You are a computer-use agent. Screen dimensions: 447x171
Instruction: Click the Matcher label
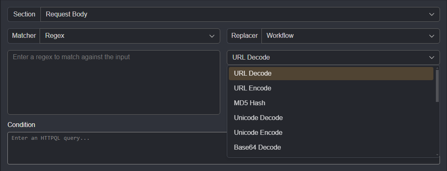pos(24,36)
